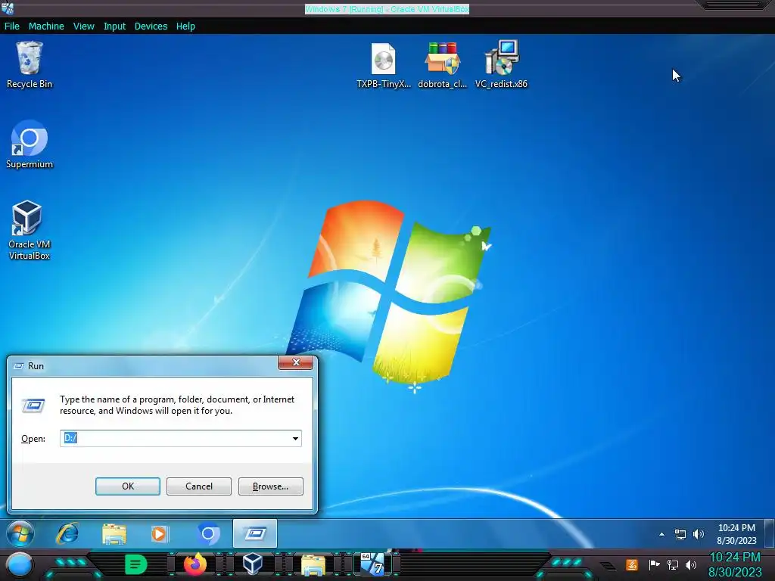Open VirtualBox cube icon on host taskbar
This screenshot has height=581, width=775.
[x=253, y=564]
